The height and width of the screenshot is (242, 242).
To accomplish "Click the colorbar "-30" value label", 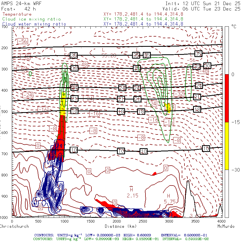I will [236, 170].
